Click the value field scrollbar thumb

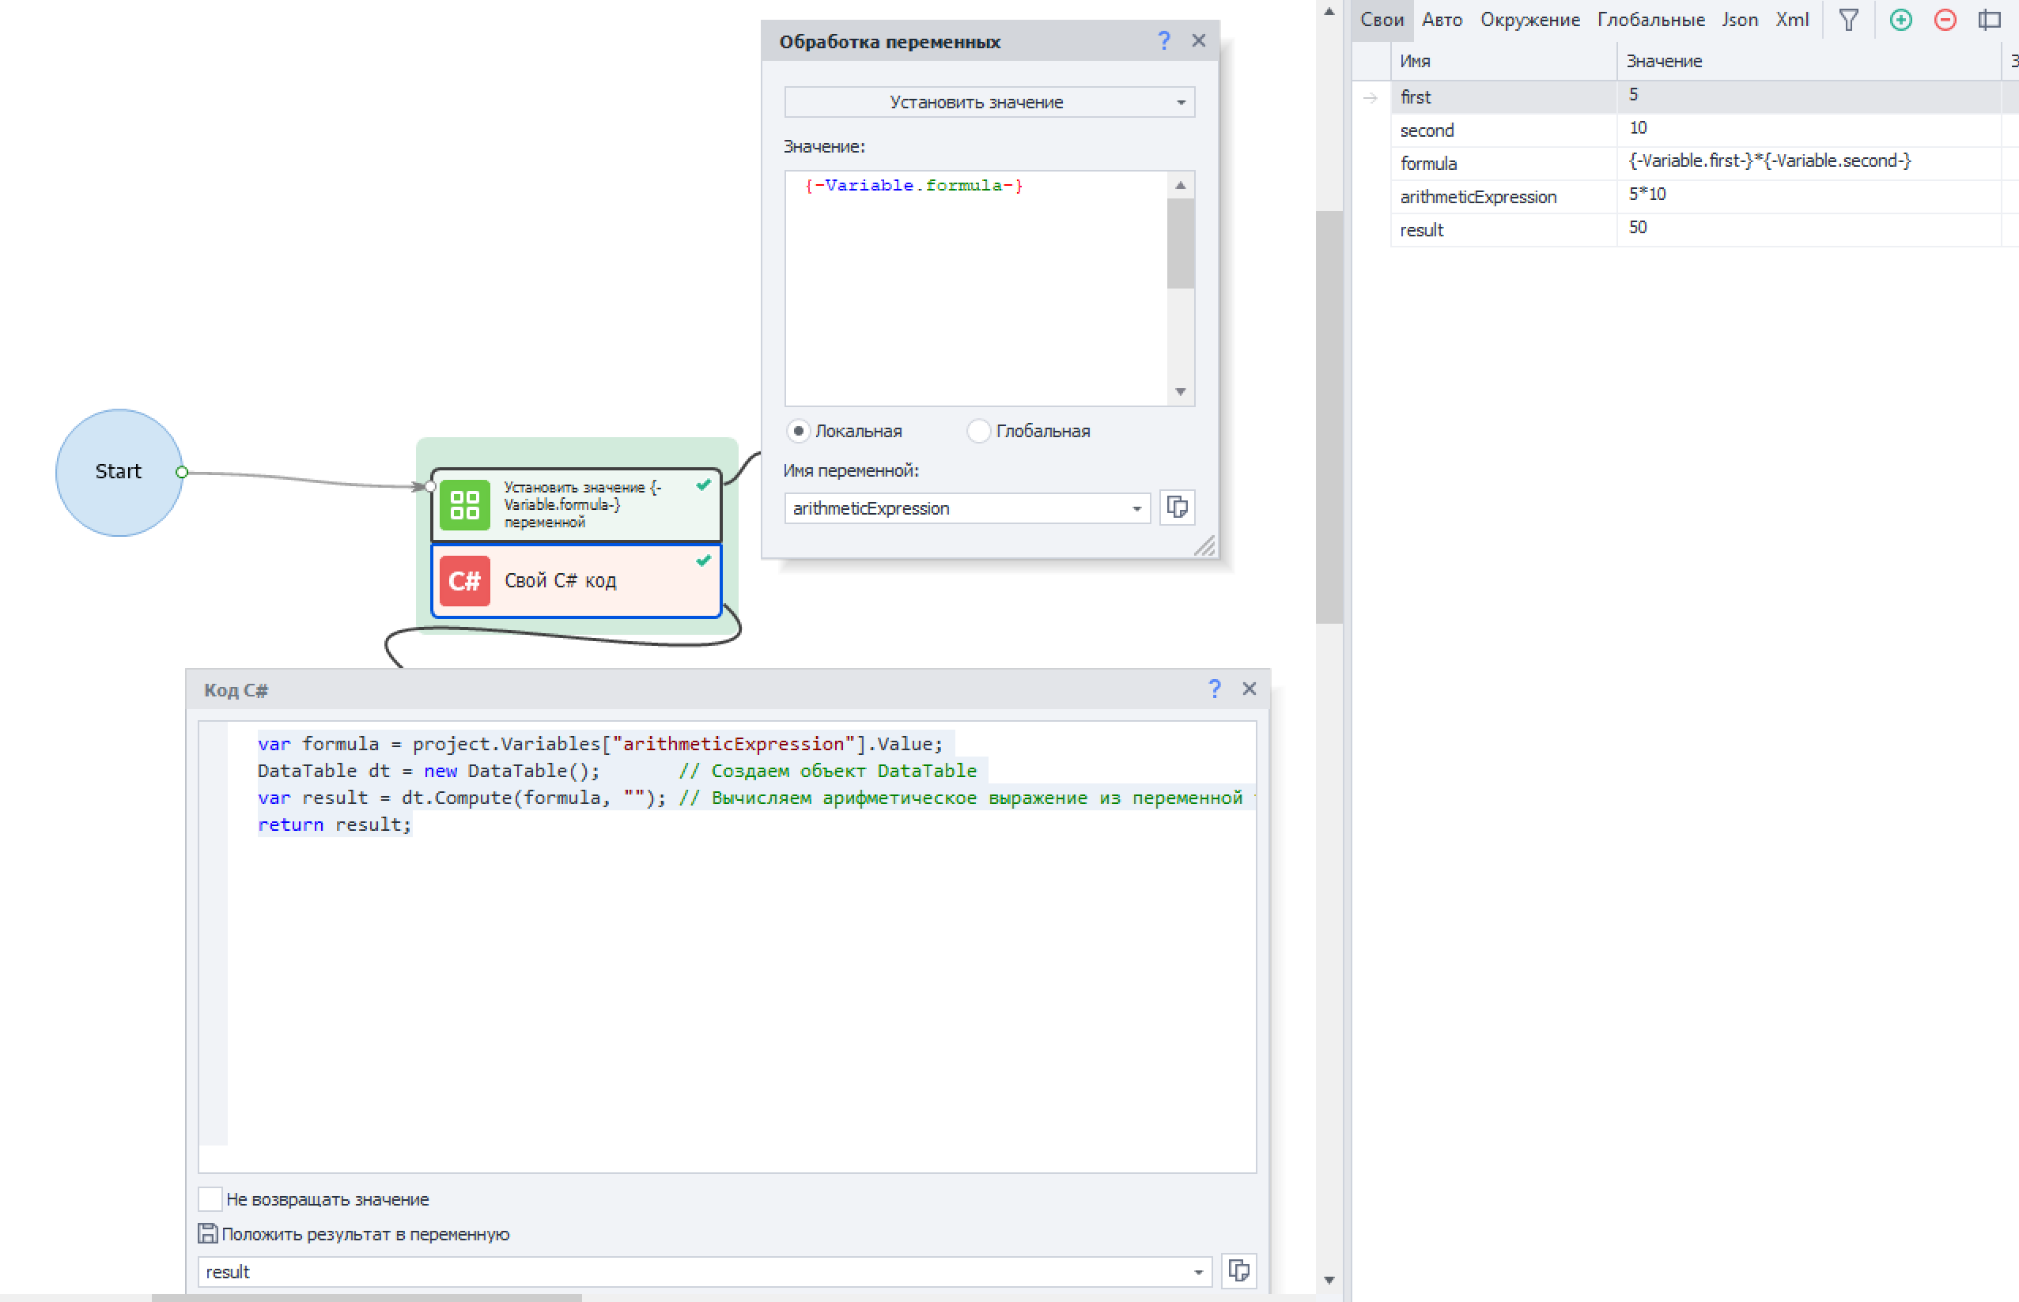(1180, 243)
